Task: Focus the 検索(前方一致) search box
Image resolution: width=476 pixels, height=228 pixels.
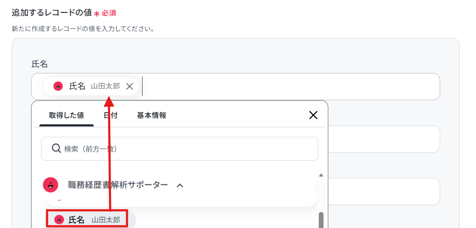Action: coord(179,149)
